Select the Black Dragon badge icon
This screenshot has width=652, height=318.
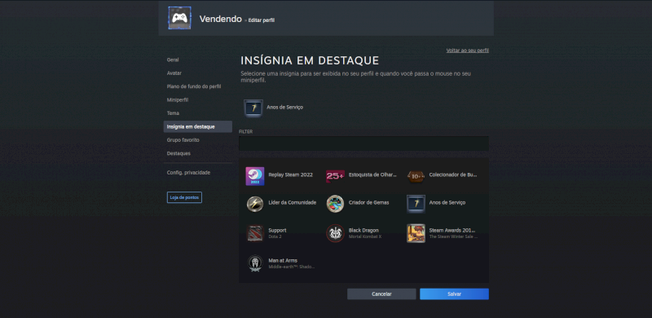(335, 233)
